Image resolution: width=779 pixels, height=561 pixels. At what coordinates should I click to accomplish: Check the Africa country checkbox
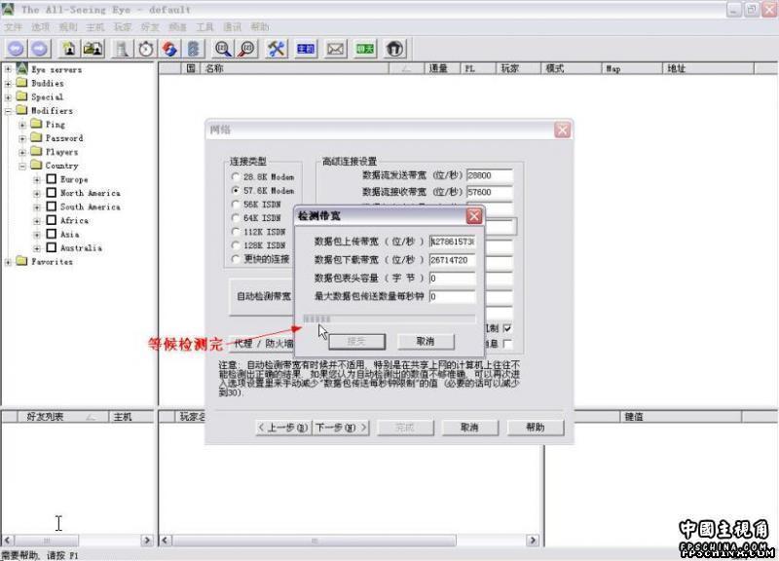(x=52, y=220)
